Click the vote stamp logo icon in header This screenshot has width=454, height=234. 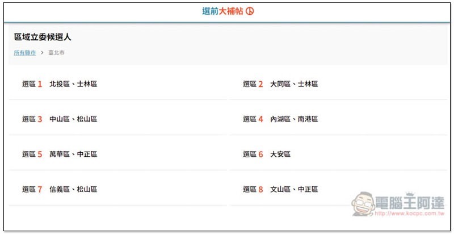250,11
